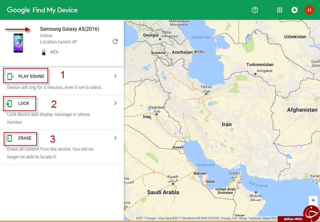The width and height of the screenshot is (320, 222).
Task: Click the battery level icon
Action: point(44,52)
